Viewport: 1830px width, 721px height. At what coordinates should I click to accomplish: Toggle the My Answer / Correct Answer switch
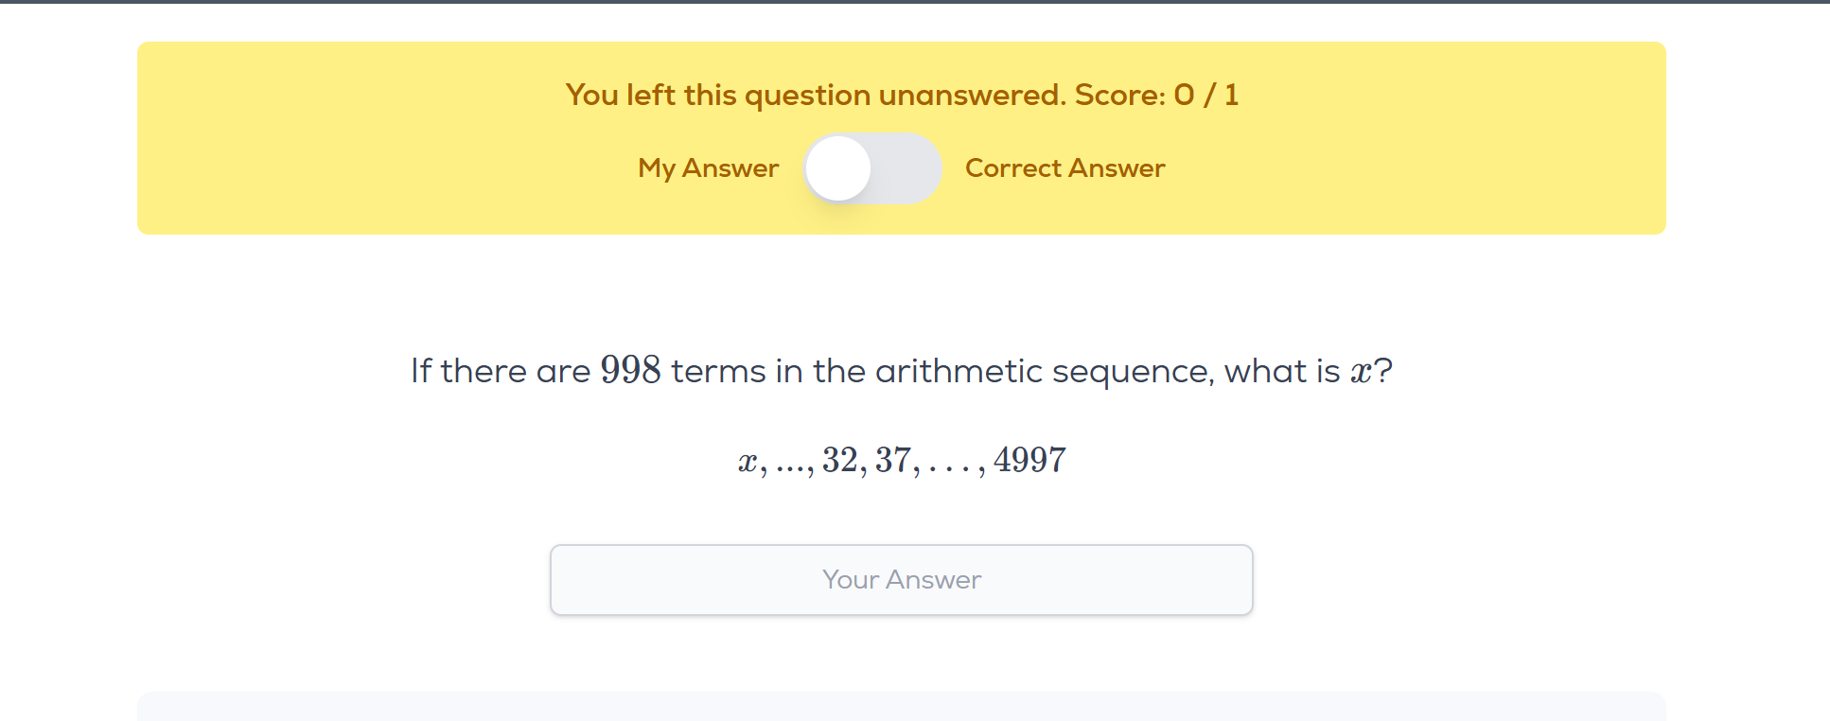click(x=872, y=168)
